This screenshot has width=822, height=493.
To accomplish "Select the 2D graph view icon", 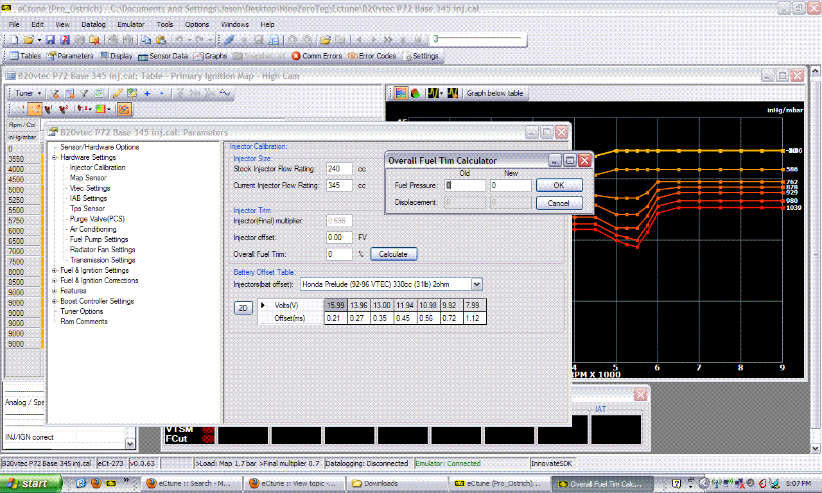I will [x=401, y=93].
